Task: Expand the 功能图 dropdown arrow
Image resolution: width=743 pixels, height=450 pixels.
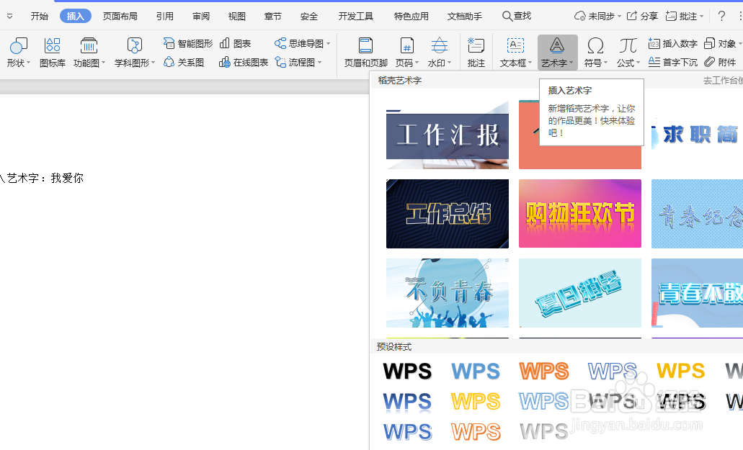Action: (103, 63)
